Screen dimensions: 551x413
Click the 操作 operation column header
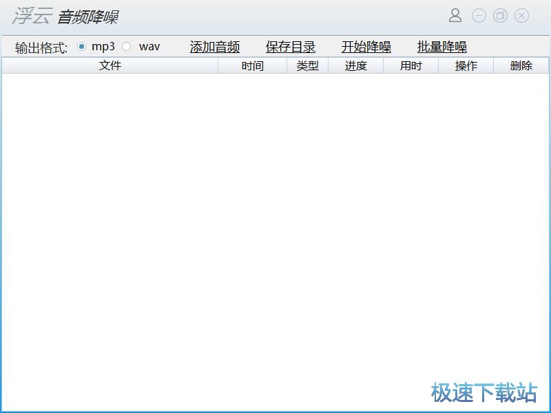[x=466, y=65]
